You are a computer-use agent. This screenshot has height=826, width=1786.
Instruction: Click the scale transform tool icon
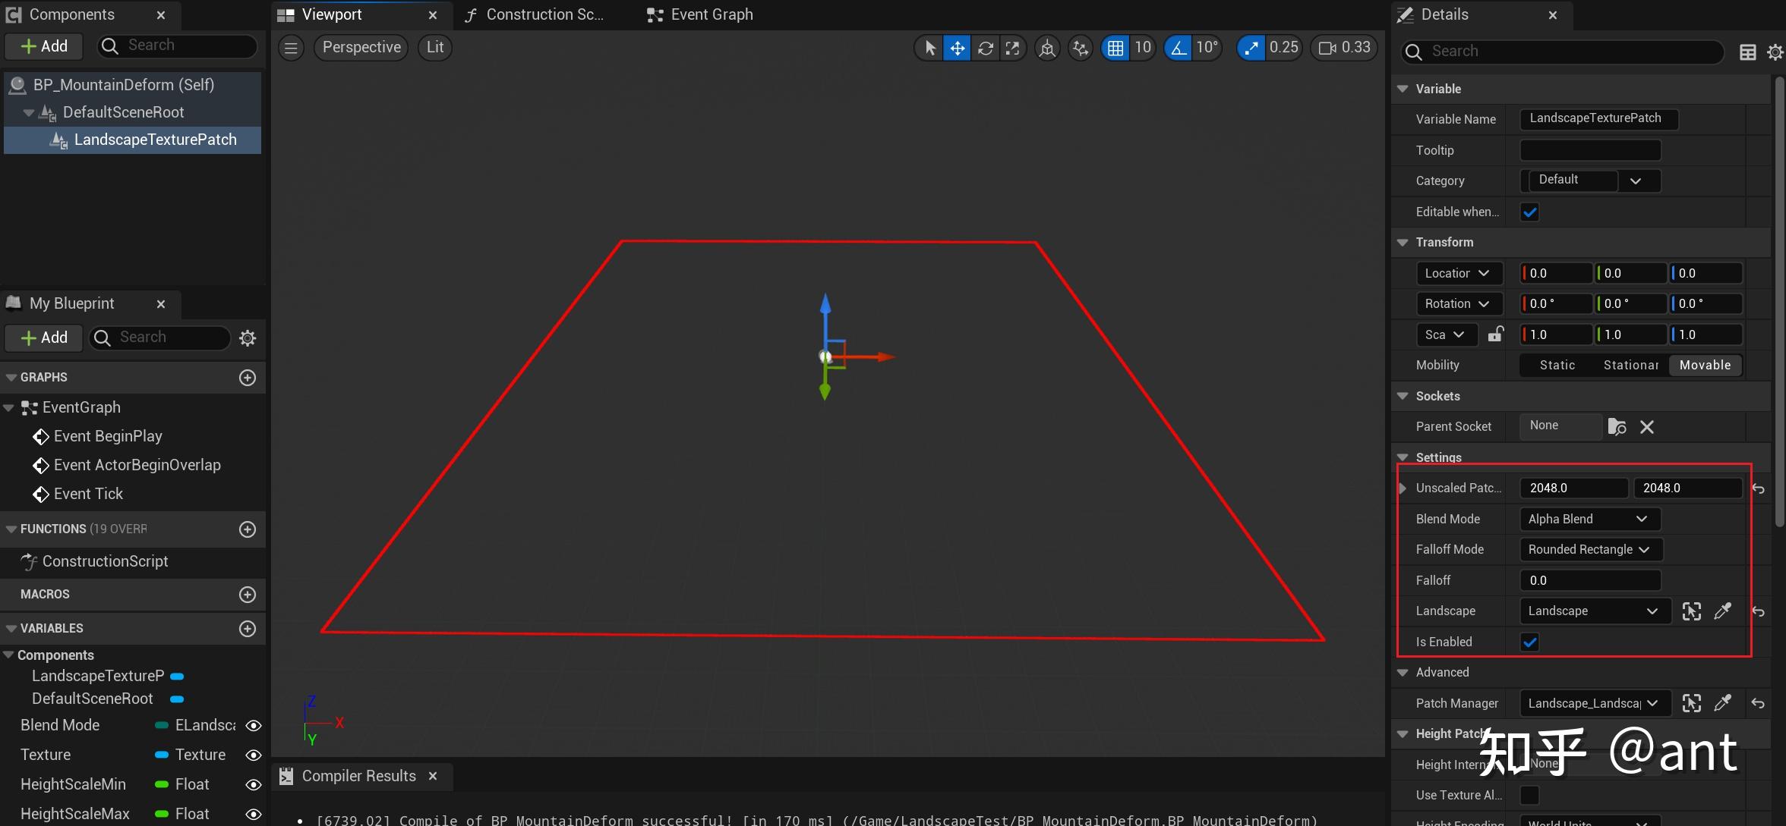coord(1012,49)
